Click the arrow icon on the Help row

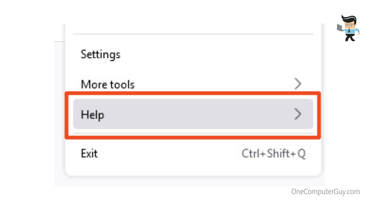[298, 114]
